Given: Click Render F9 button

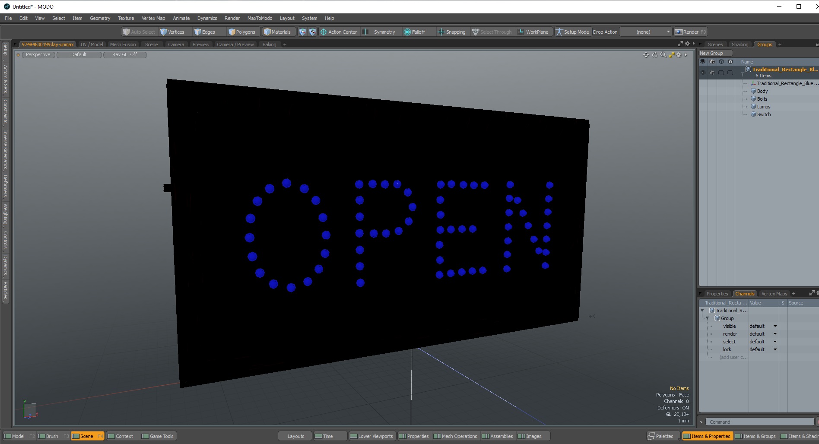Looking at the screenshot, I should point(690,32).
